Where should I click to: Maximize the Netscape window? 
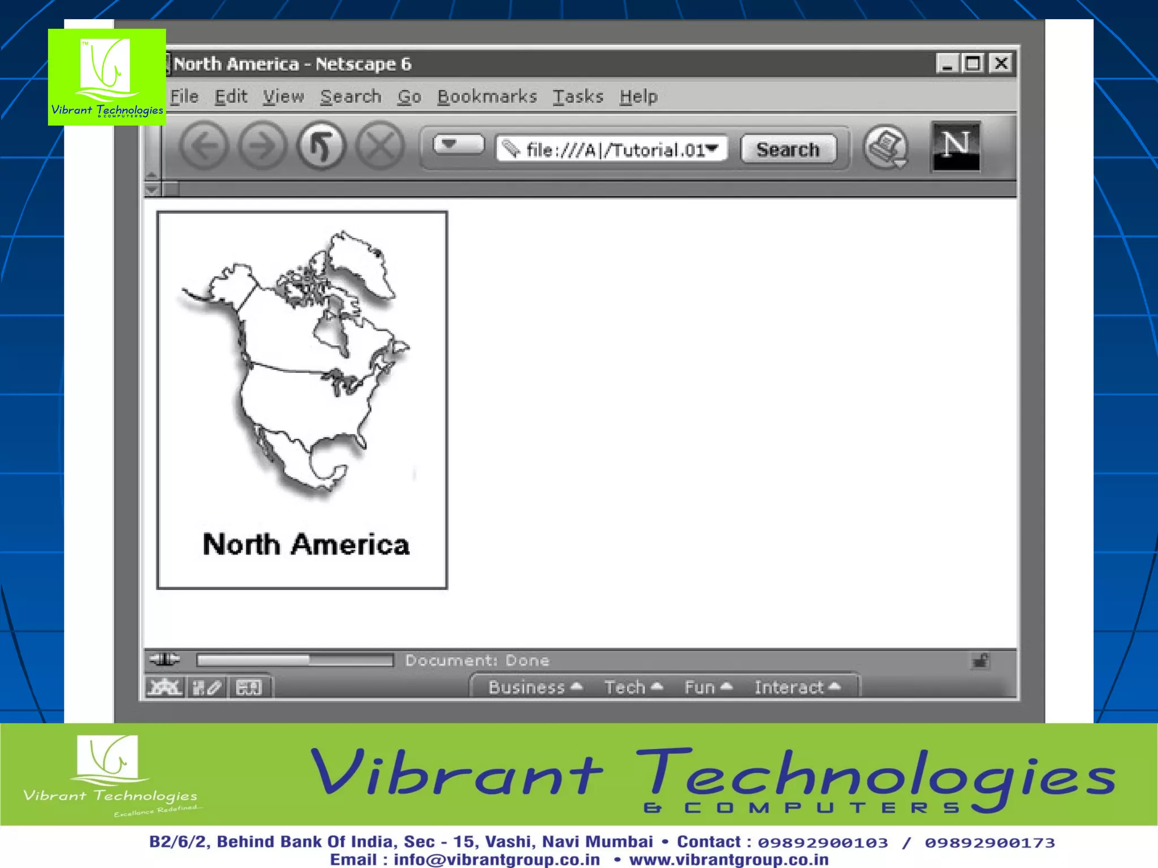[973, 63]
